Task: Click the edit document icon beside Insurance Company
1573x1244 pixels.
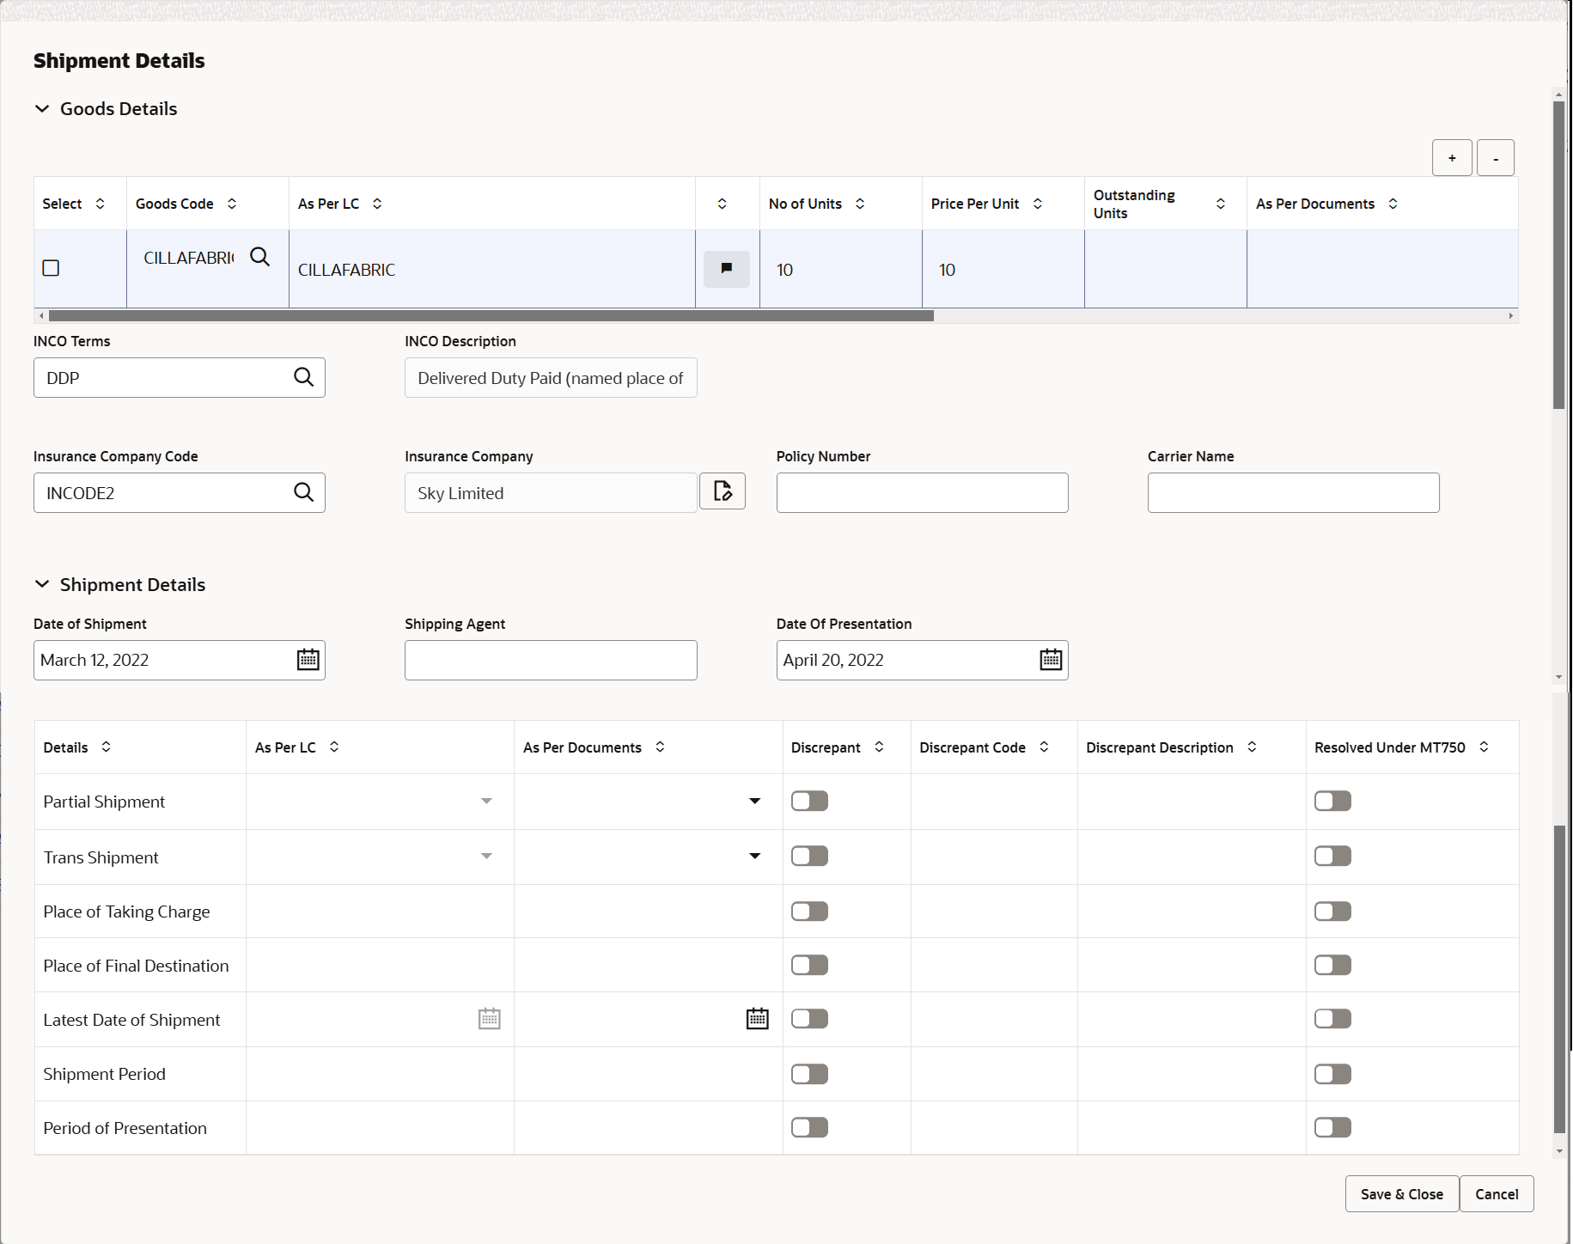Action: [722, 491]
